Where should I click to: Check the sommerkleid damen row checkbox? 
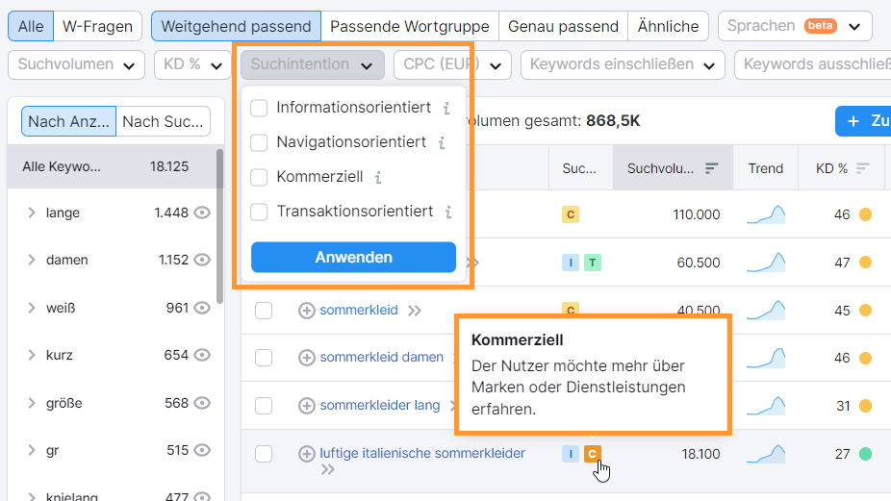tap(264, 358)
